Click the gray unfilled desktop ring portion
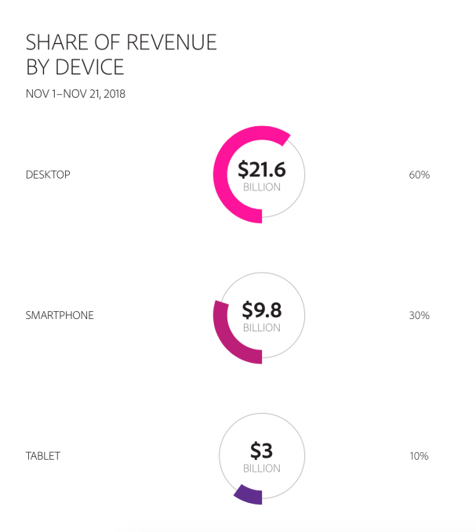This screenshot has width=476, height=532. tap(304, 176)
